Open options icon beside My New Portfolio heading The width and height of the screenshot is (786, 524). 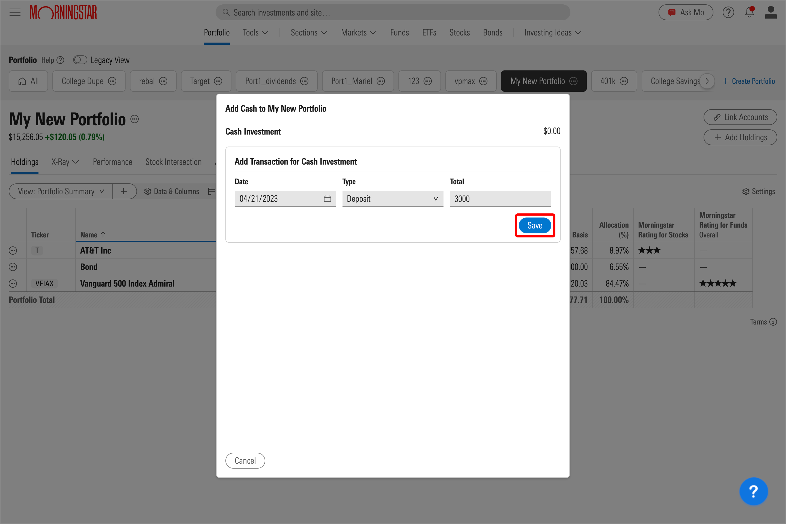(x=134, y=119)
